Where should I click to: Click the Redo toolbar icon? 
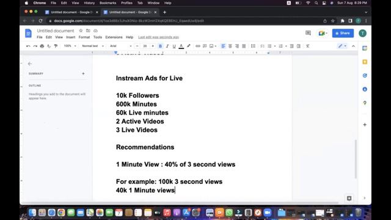click(x=35, y=46)
